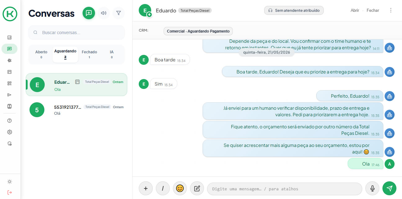Start a new conversation with green button

pyautogui.click(x=89, y=13)
